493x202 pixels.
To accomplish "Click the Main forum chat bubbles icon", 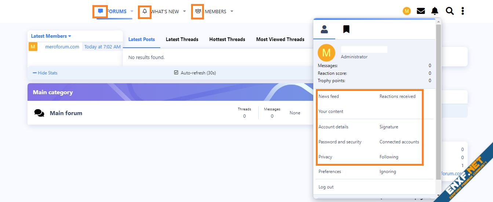I will [39, 113].
